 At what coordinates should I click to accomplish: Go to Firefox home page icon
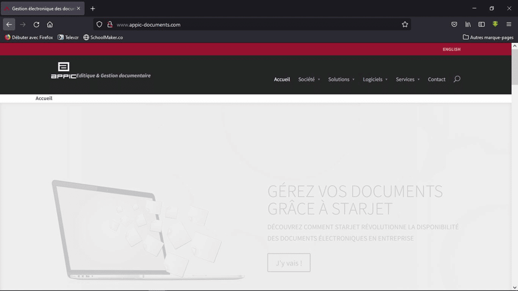click(50, 25)
